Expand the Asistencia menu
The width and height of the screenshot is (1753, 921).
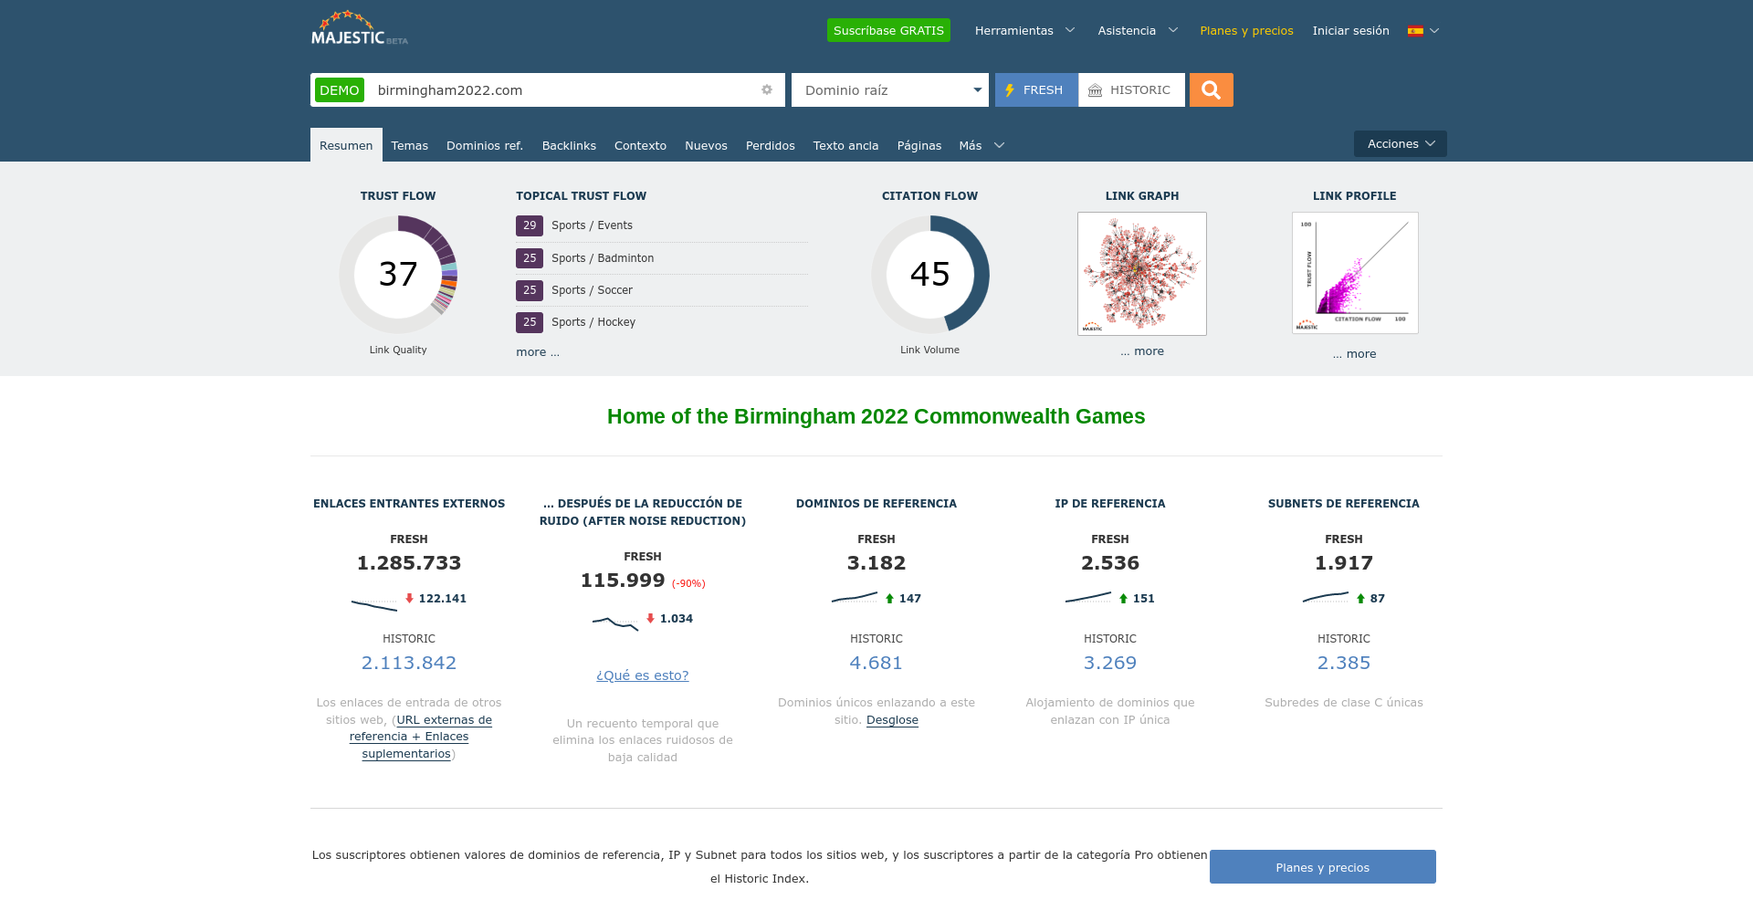point(1138,31)
